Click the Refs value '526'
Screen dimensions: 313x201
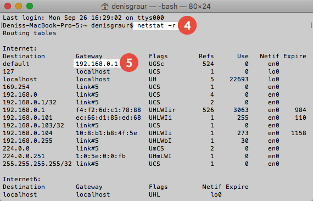click(208, 110)
